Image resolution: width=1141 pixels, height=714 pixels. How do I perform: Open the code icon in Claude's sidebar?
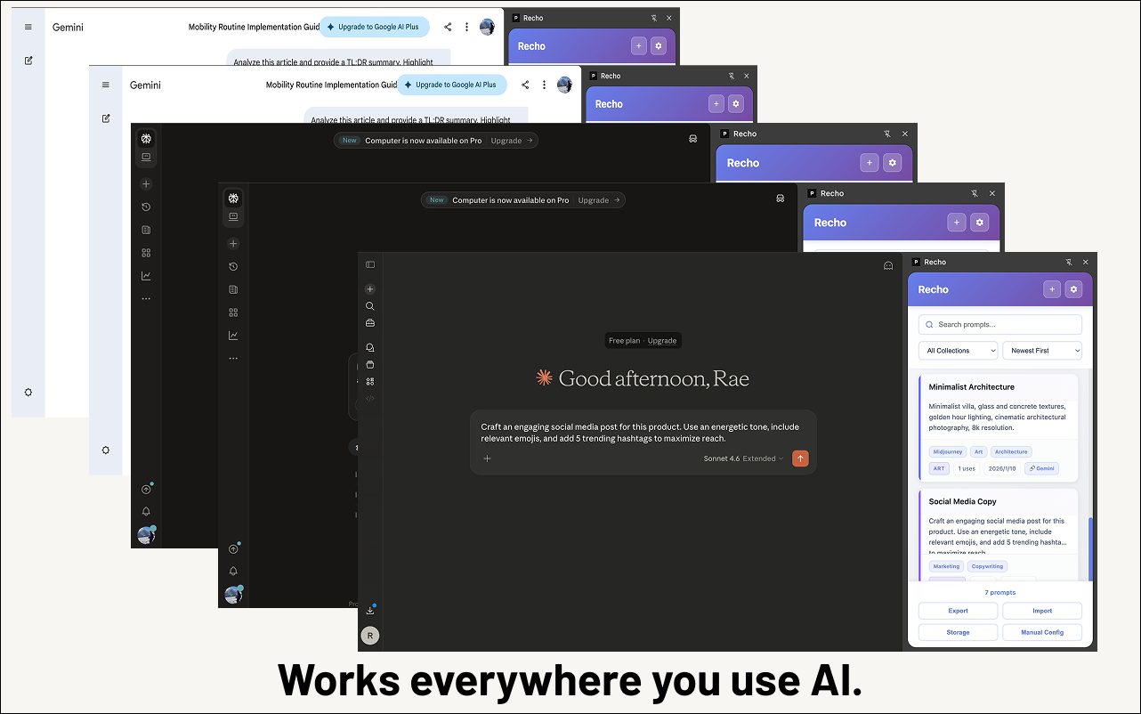pos(370,398)
